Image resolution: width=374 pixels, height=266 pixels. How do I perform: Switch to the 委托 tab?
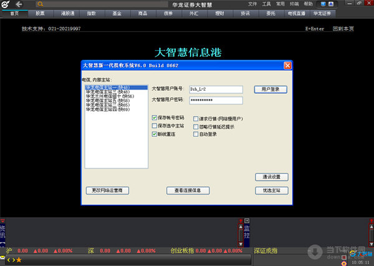coord(271,14)
